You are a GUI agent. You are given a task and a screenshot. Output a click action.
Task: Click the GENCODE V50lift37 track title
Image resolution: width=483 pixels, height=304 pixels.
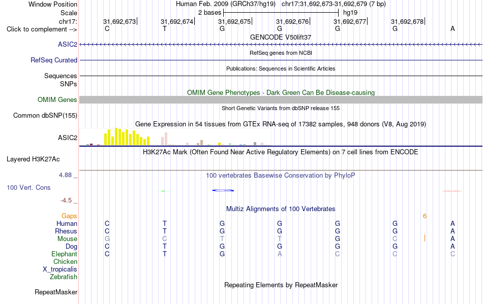281,37
